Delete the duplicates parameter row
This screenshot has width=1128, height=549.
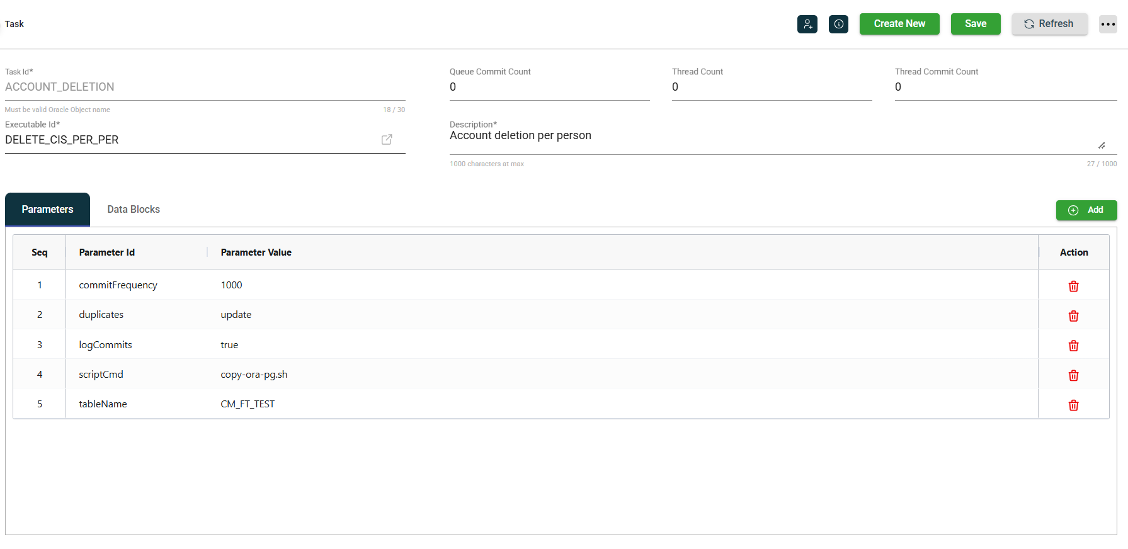point(1073,316)
